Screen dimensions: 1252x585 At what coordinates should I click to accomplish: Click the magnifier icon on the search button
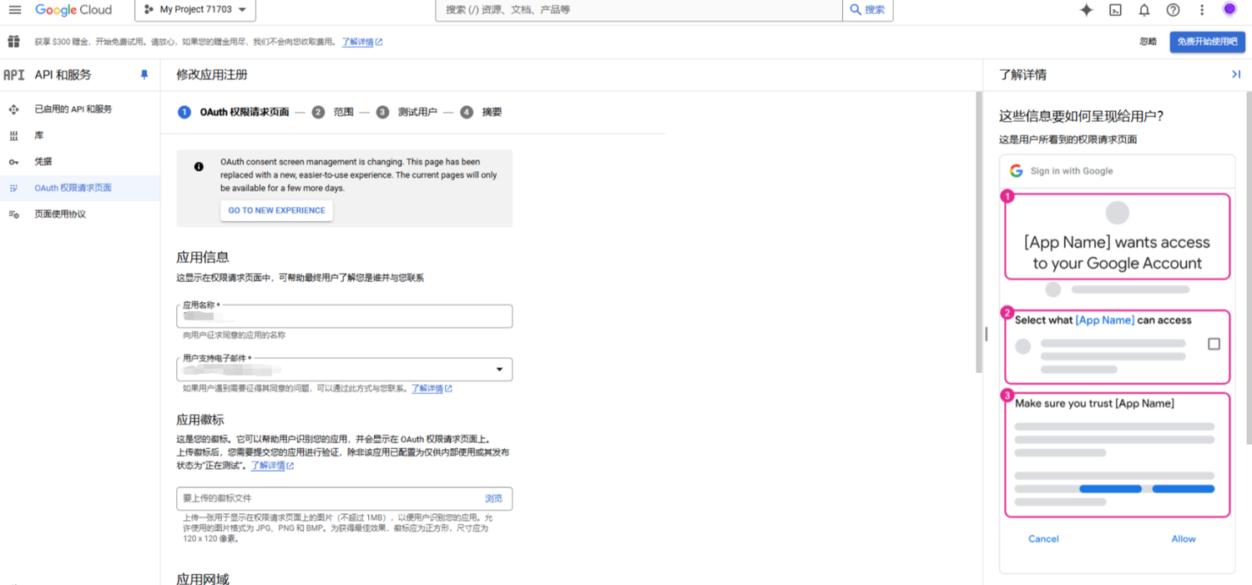(x=856, y=10)
